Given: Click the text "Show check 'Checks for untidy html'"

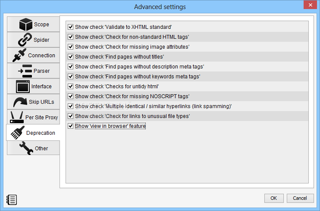Looking at the screenshot, I should point(117,87).
